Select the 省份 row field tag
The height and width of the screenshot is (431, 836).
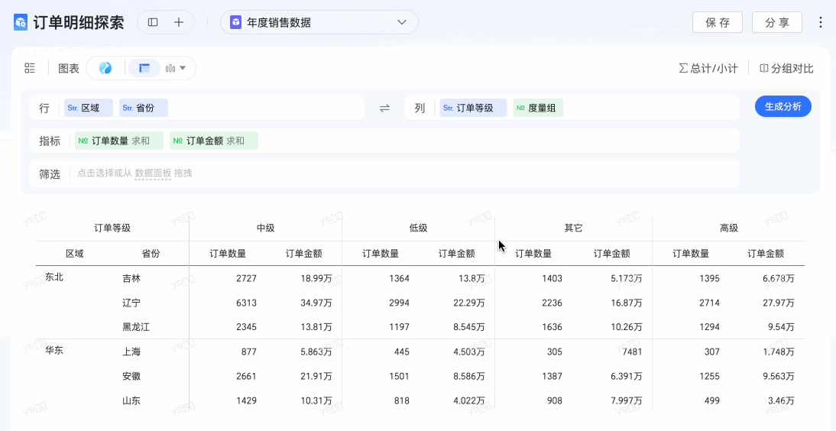(x=144, y=108)
